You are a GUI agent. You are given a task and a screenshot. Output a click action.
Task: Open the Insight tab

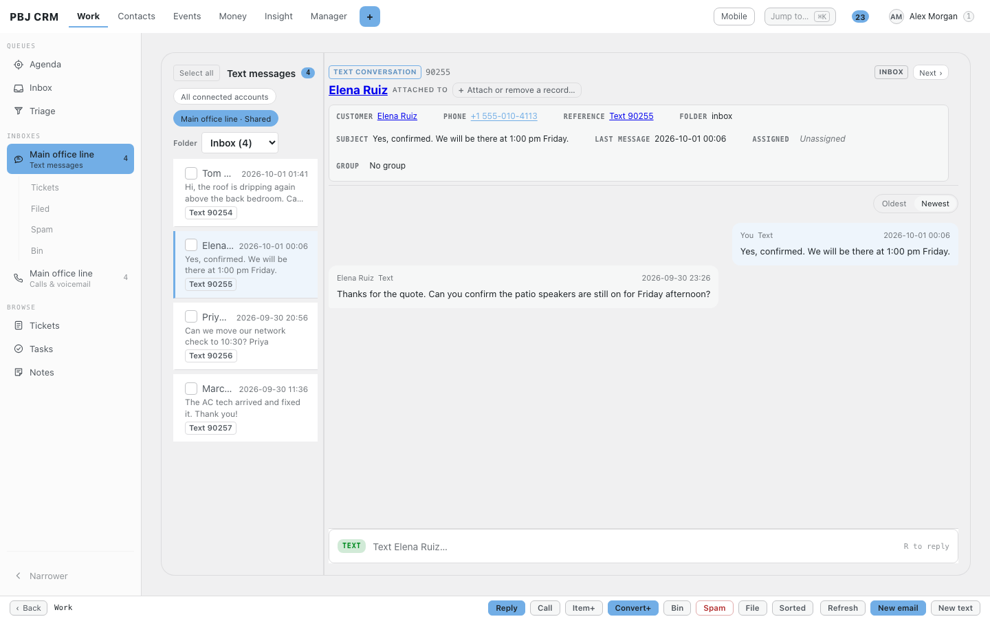[x=278, y=17]
